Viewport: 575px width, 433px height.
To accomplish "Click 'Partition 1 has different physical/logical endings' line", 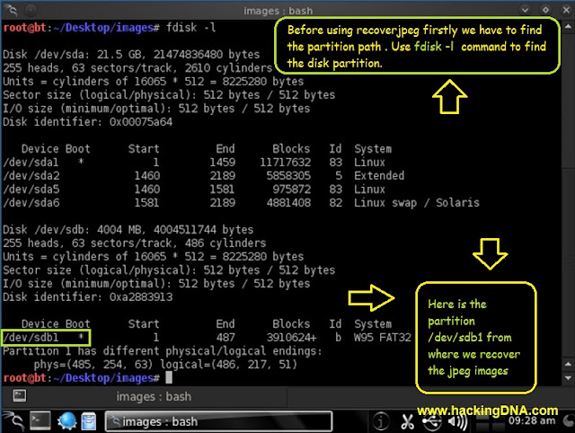I will 162,351.
